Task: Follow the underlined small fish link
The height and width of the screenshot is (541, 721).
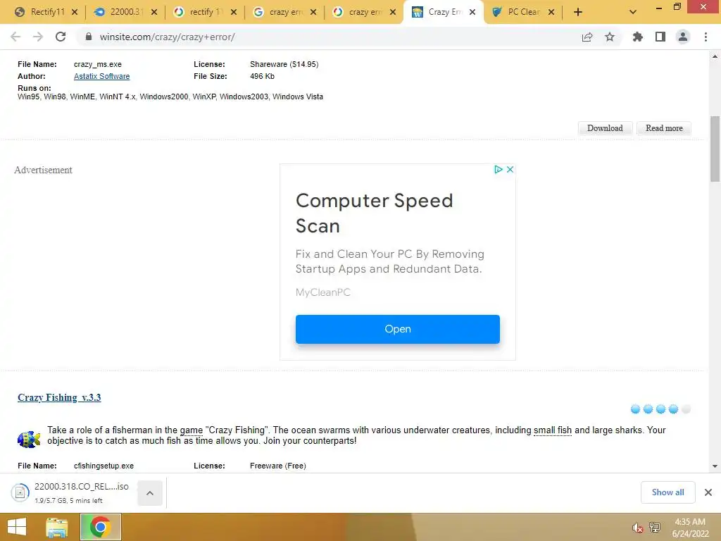Action: (x=552, y=430)
